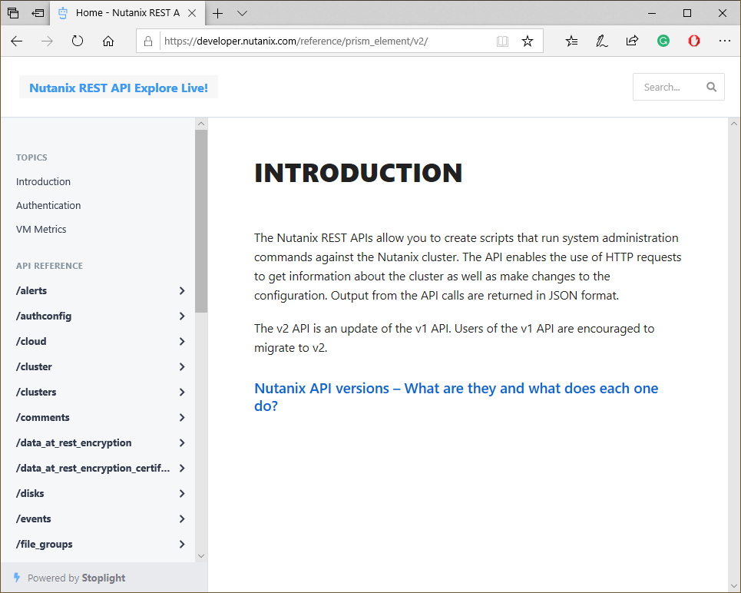
Task: Open Nutanix API versions article link
Action: (x=456, y=397)
